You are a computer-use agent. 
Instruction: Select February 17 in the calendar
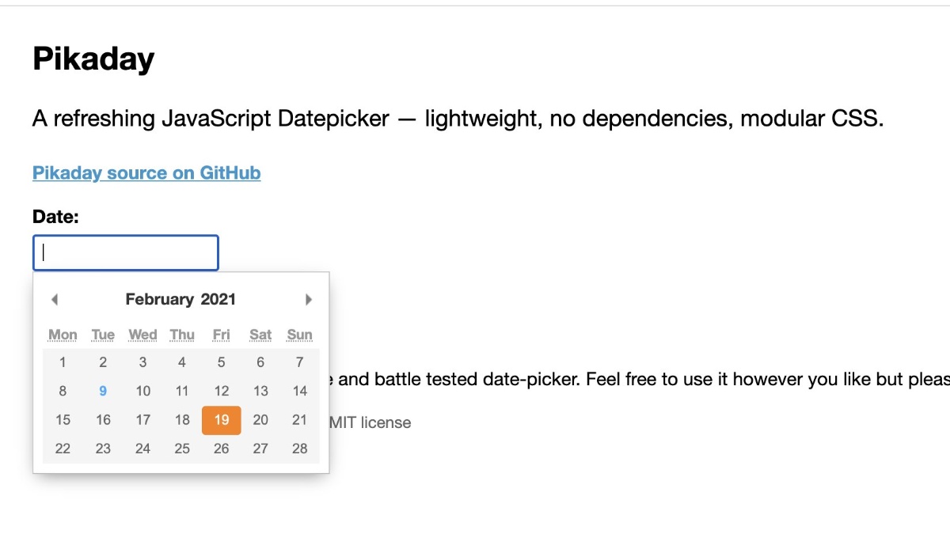142,420
